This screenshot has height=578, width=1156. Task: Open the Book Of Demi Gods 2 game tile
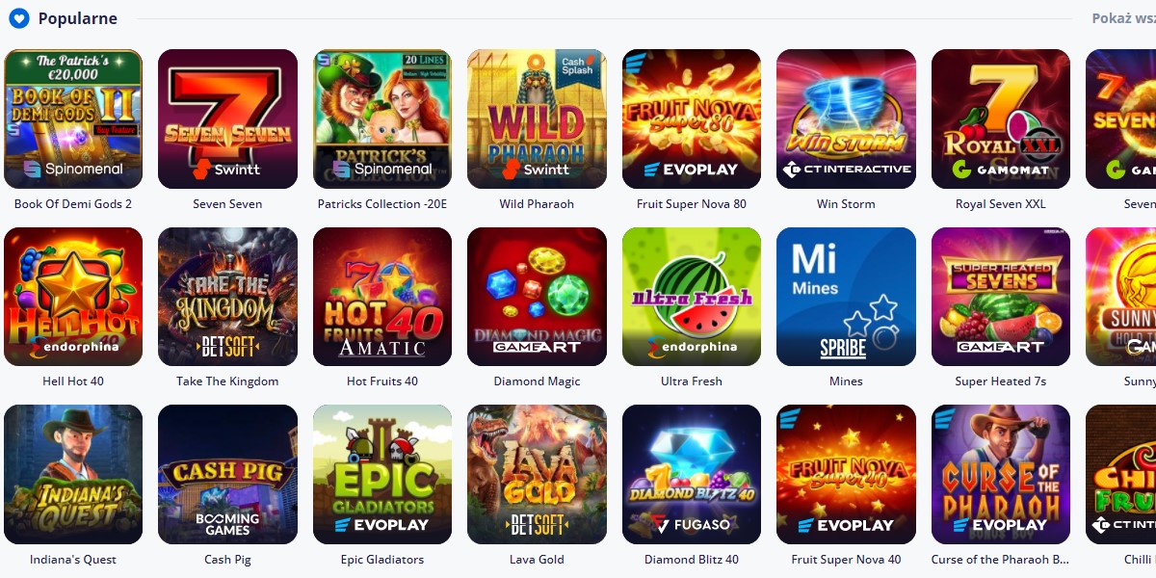click(x=73, y=118)
